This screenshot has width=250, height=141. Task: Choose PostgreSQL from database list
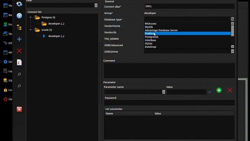pyautogui.click(x=187, y=37)
